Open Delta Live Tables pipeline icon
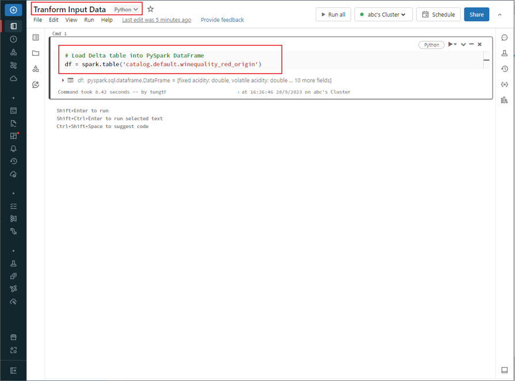Screen dimensions: 515x381 (13, 232)
